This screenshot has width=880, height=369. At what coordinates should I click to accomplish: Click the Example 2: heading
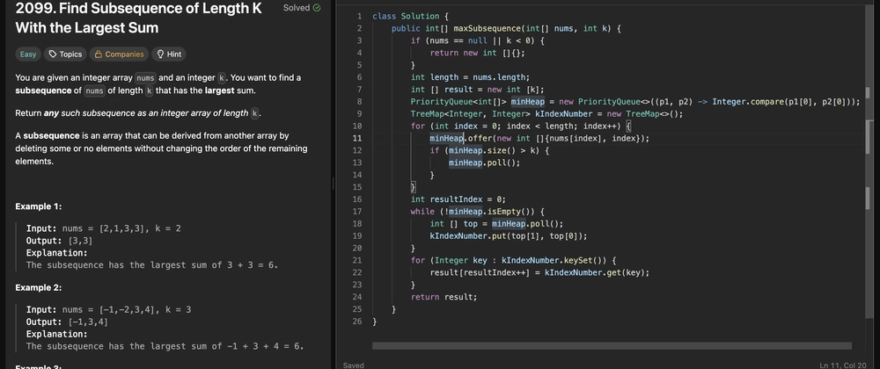[x=38, y=288]
